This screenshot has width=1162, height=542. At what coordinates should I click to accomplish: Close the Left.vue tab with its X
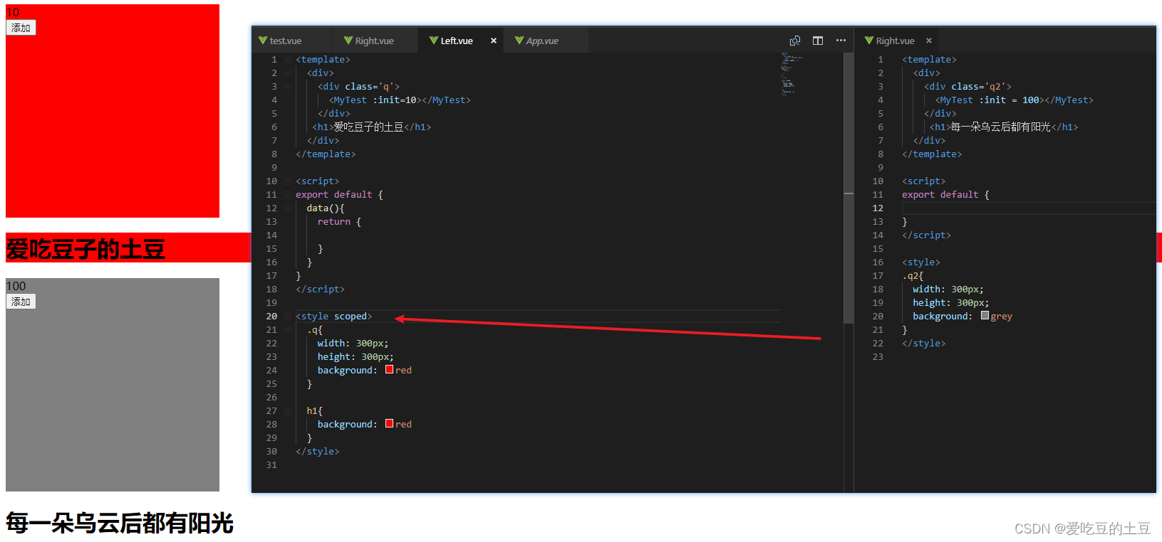click(x=494, y=41)
